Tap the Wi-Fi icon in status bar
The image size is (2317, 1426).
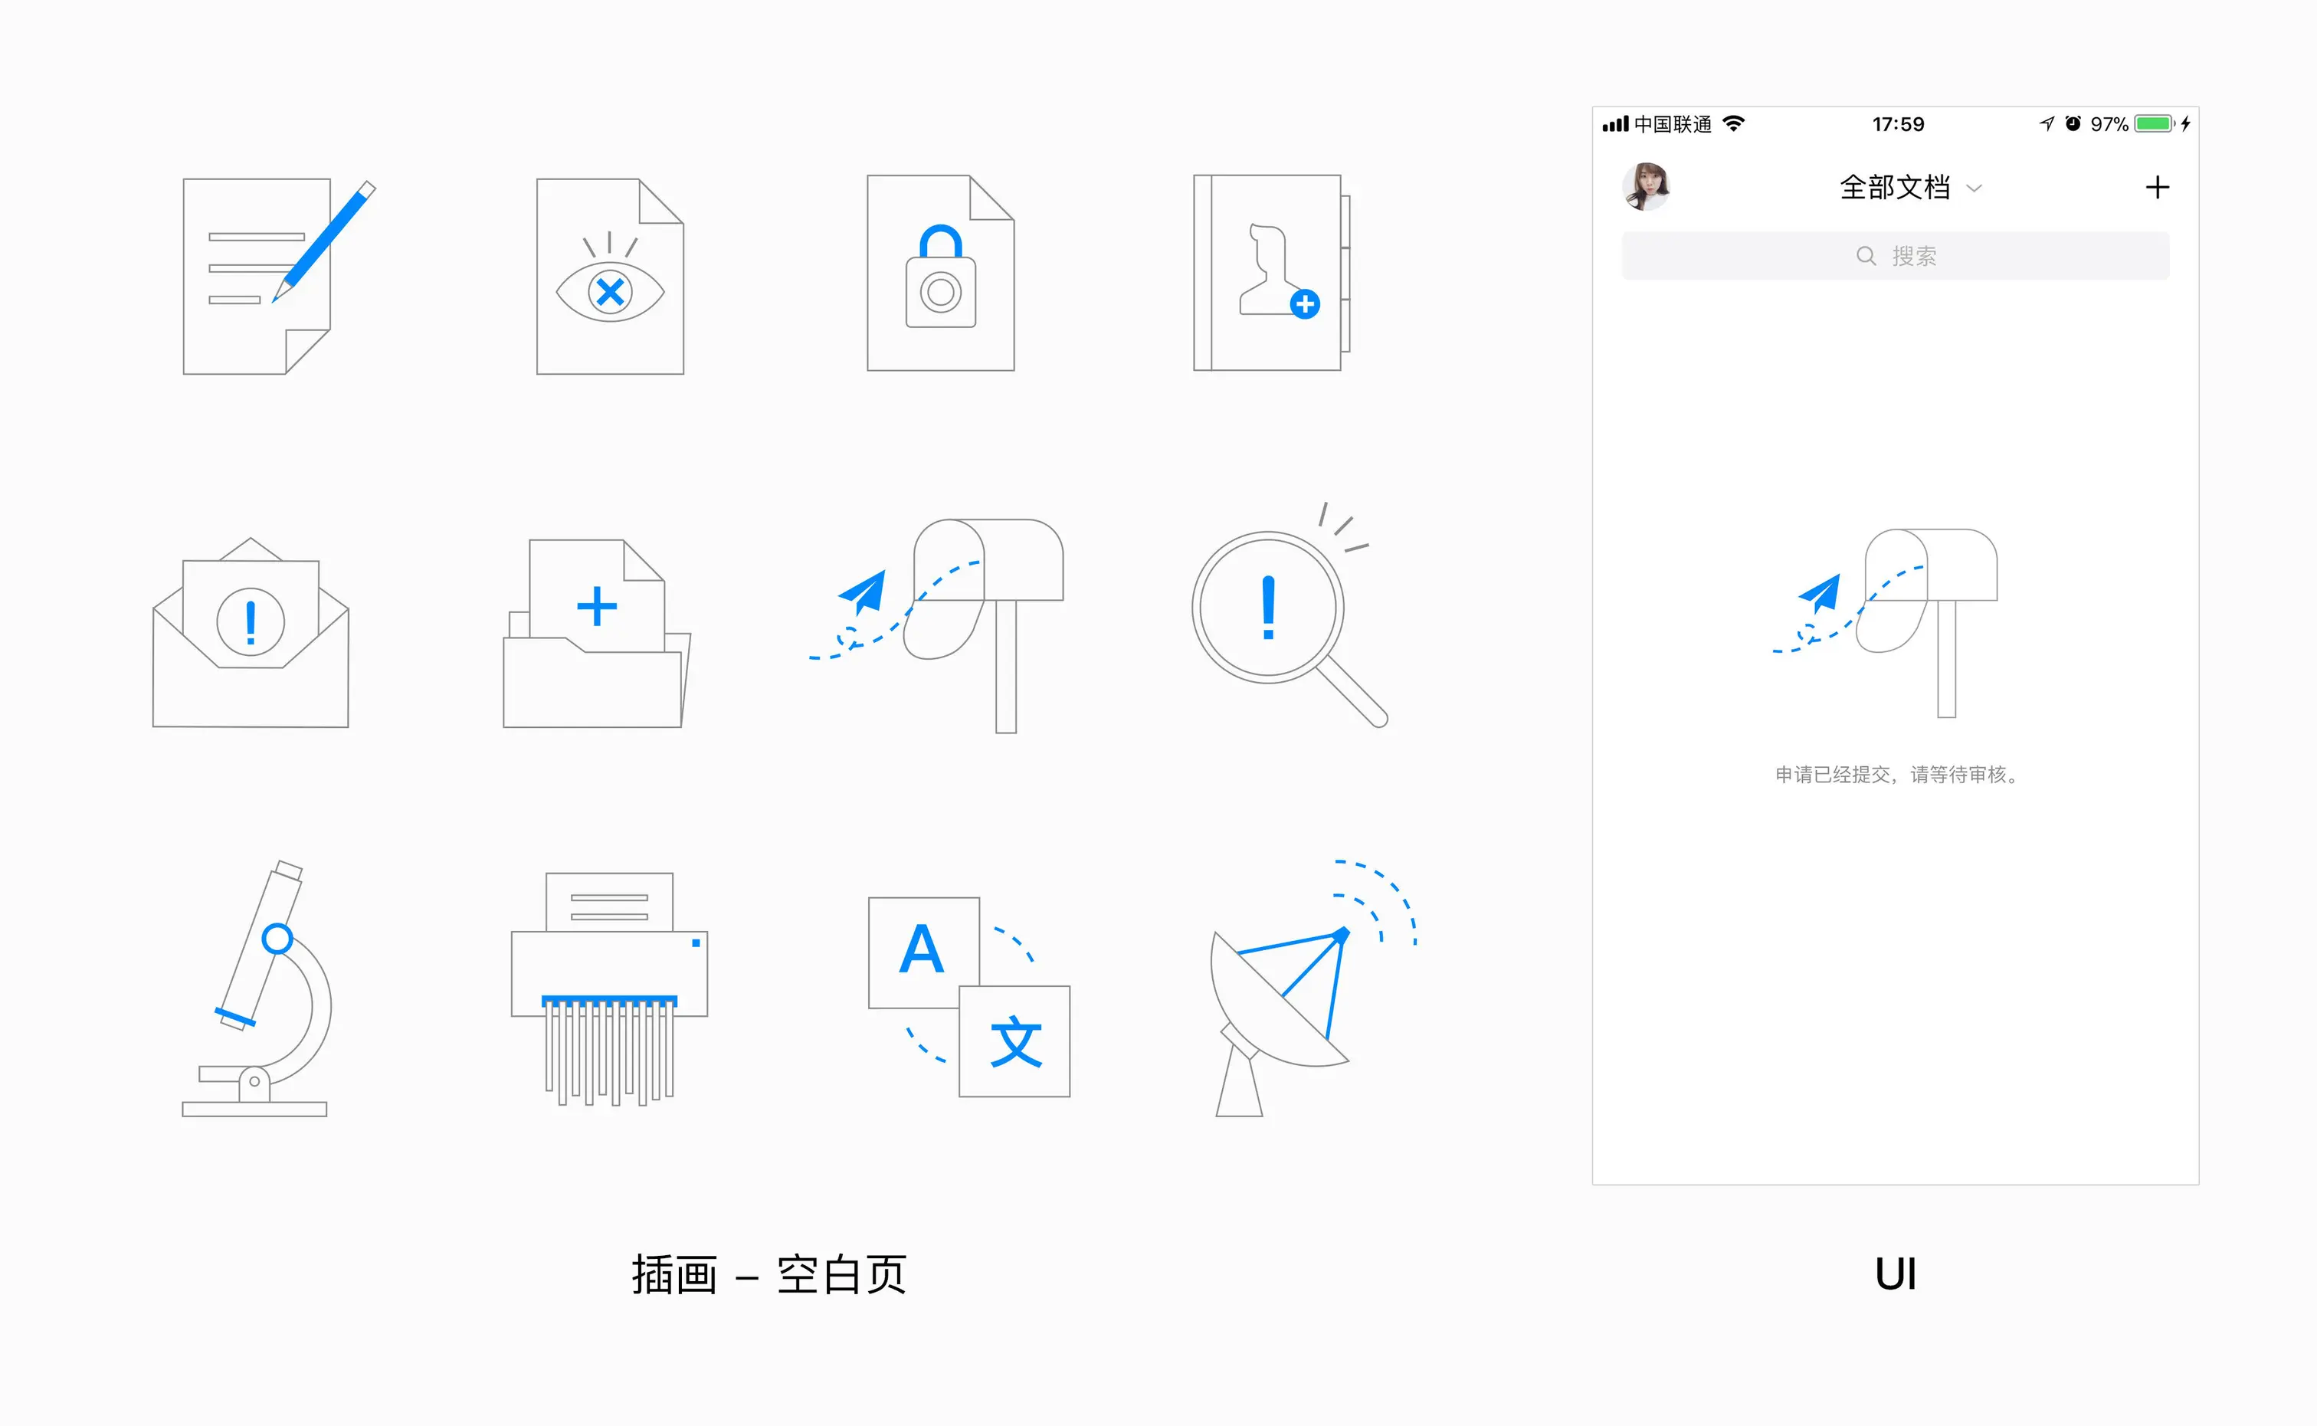coord(1733,124)
